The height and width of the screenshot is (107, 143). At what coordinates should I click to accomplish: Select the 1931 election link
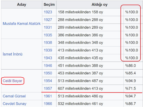tap(48, 27)
